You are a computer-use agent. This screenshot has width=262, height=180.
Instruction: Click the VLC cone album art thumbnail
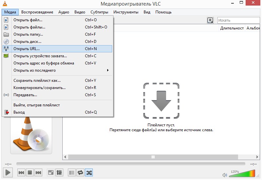coord(31,135)
